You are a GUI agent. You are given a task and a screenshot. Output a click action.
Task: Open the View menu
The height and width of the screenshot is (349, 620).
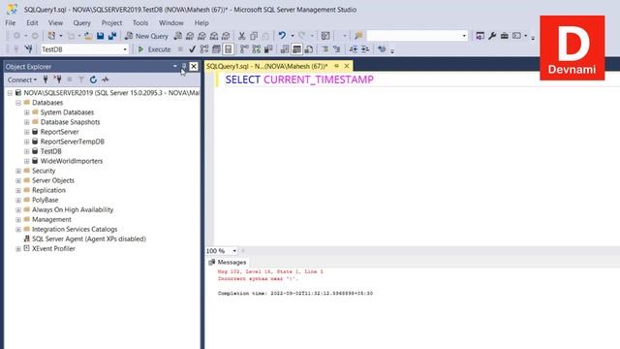tap(56, 23)
